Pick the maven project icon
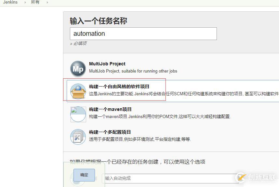 (x=78, y=114)
